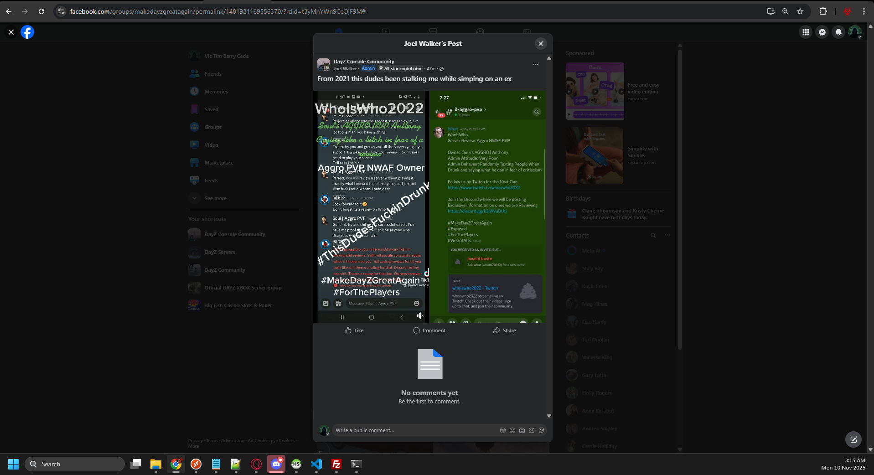Open Opera browser from the taskbar
The height and width of the screenshot is (475, 874).
tap(256, 464)
